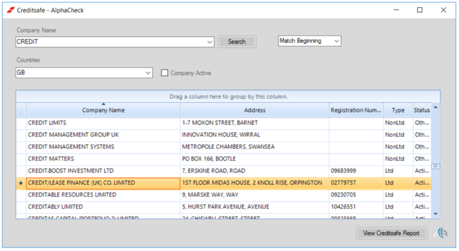Click Status cell of CREDITABLE RESOURCES row
The width and height of the screenshot is (459, 251).
[422, 195]
